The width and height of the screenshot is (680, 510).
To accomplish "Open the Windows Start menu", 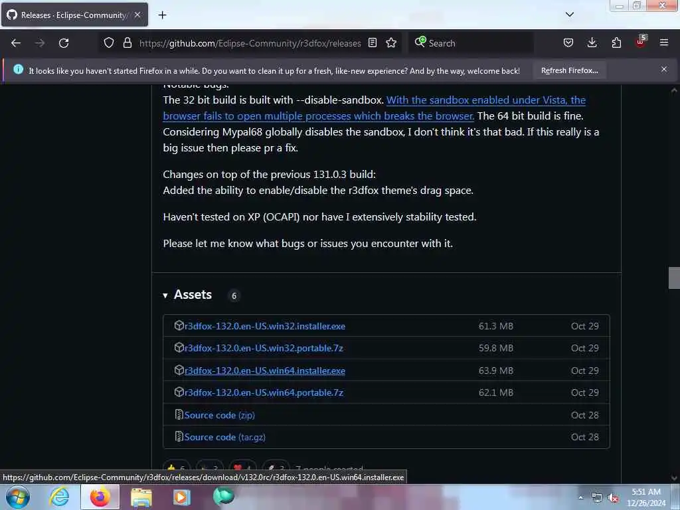I will click(18, 497).
